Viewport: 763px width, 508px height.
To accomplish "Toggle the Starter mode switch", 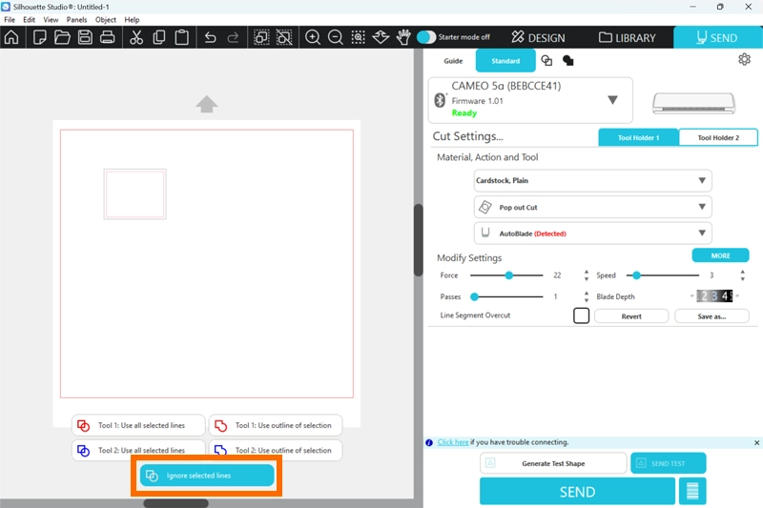I will coord(426,37).
